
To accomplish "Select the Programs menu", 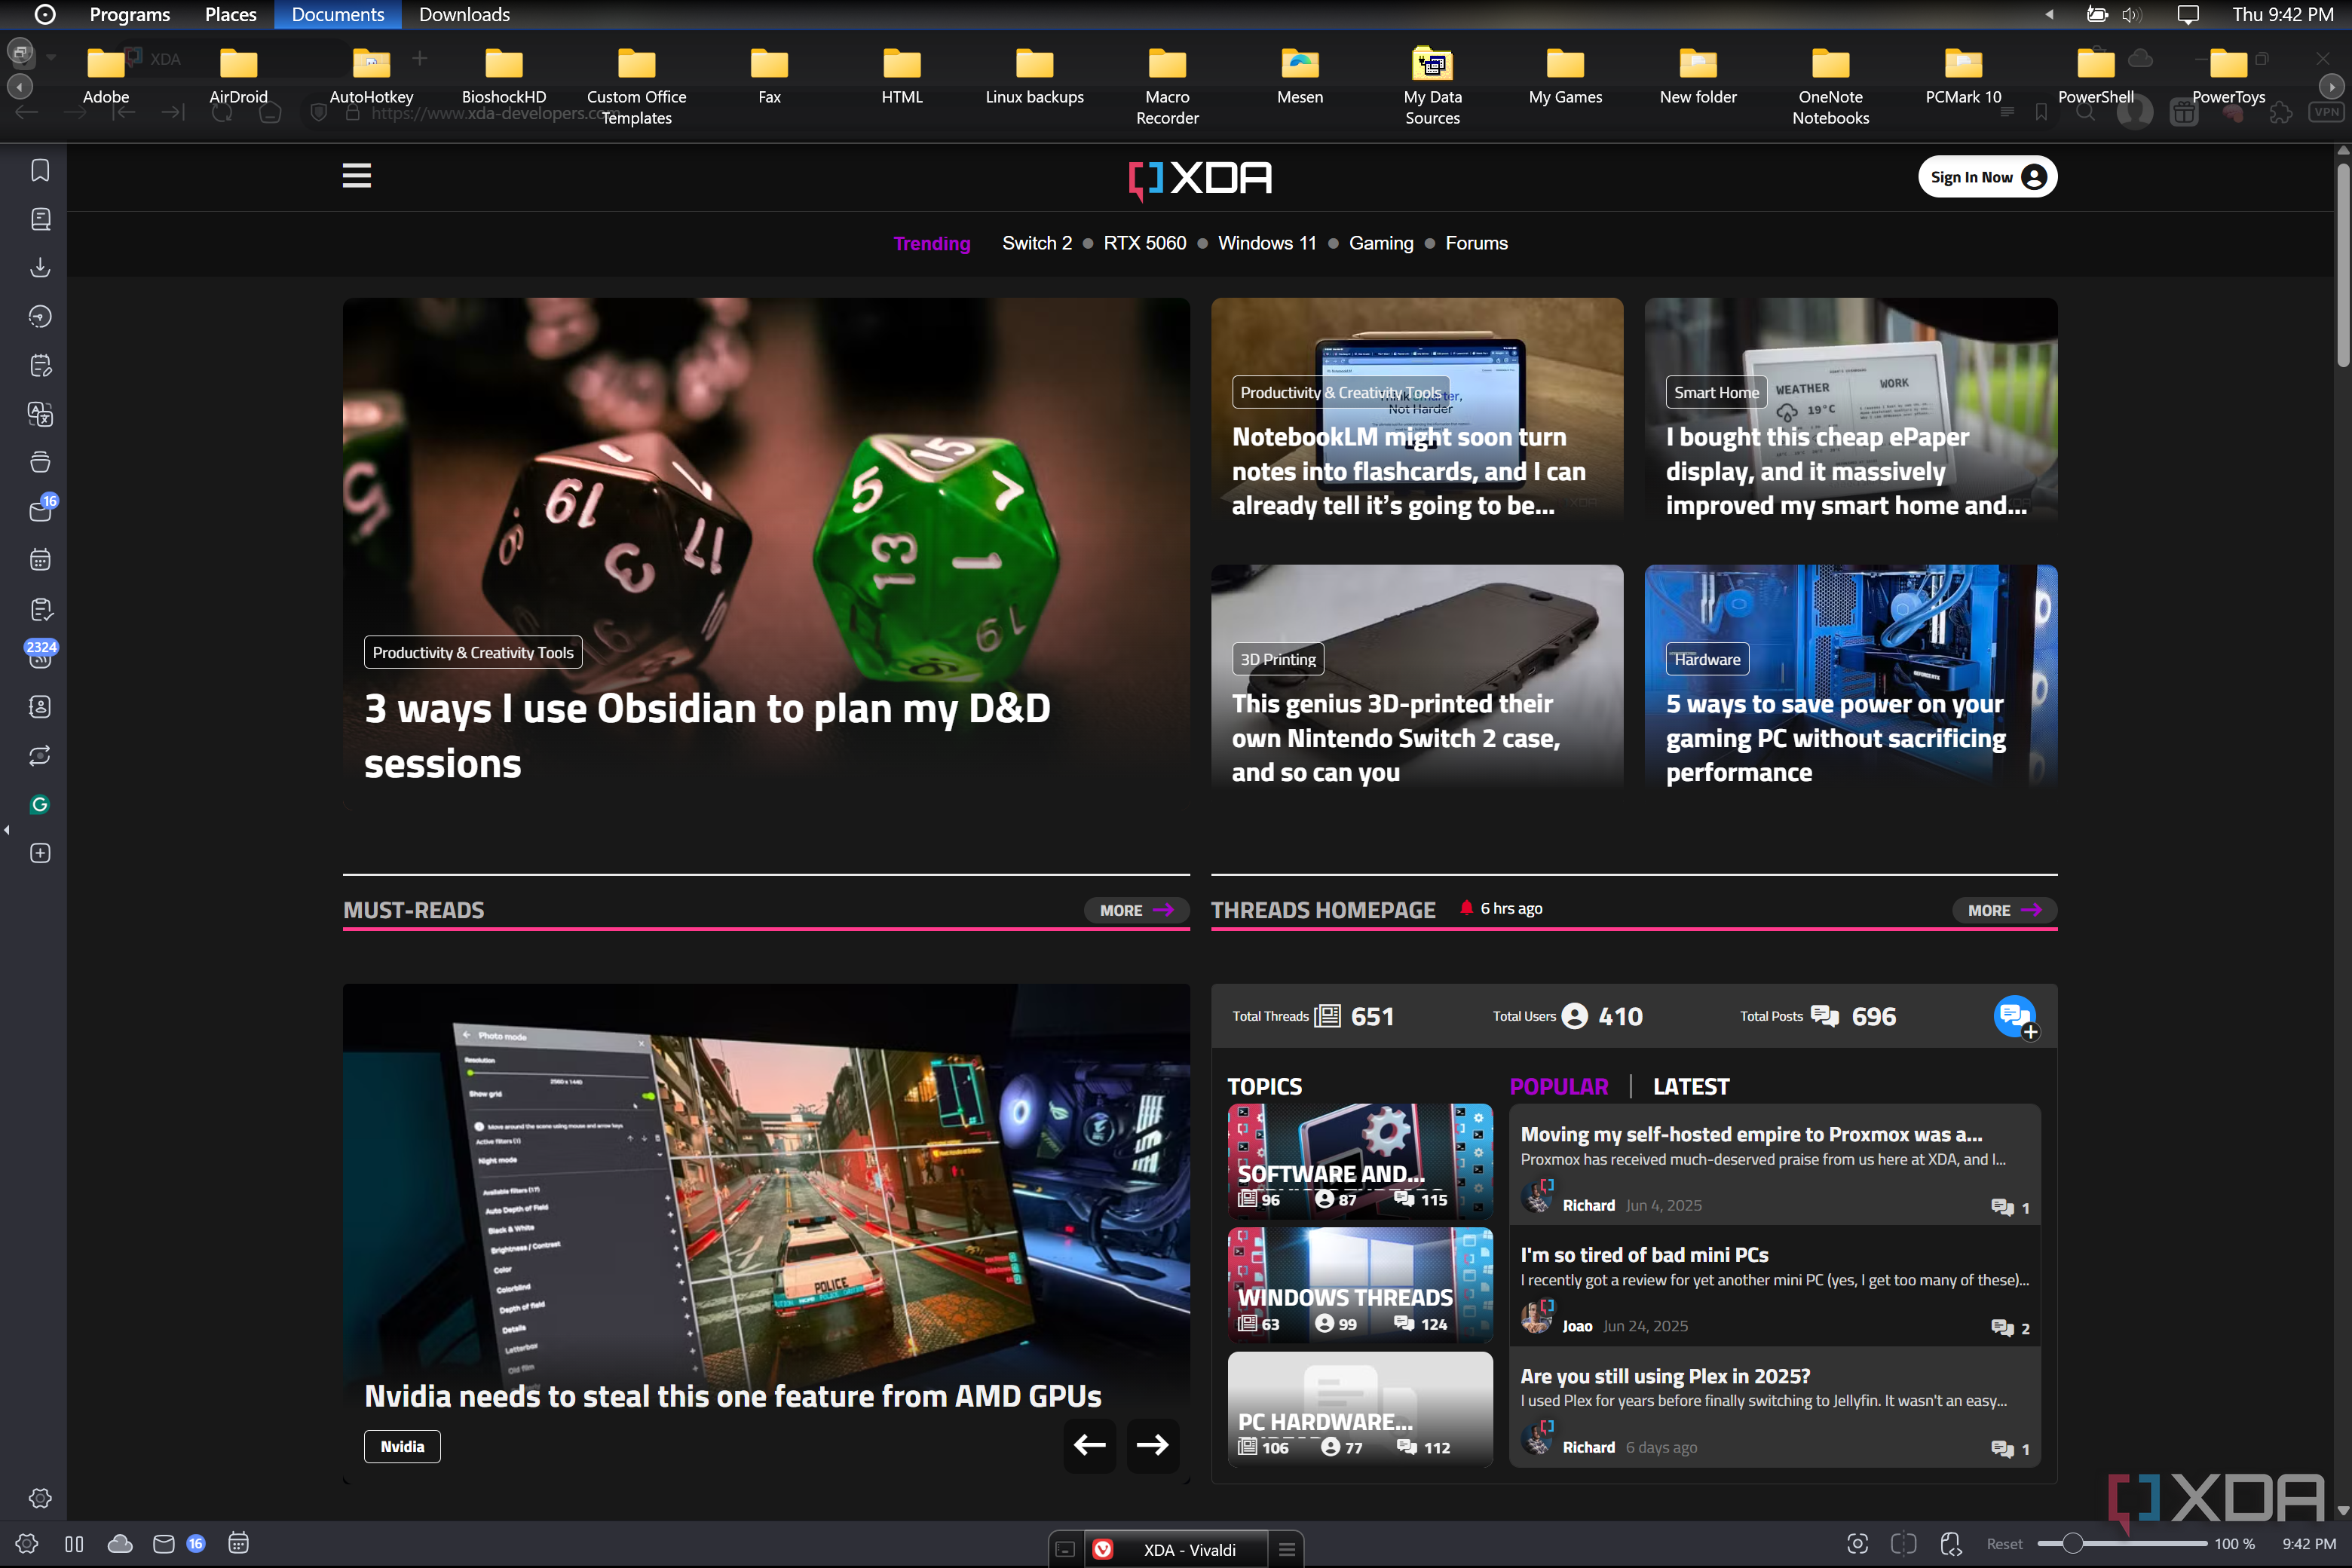I will point(130,14).
